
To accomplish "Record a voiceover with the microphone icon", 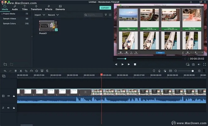I will [159, 71].
